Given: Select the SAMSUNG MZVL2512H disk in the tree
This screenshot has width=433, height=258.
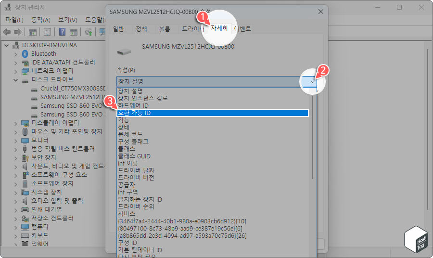Looking at the screenshot, I should pos(73,97).
